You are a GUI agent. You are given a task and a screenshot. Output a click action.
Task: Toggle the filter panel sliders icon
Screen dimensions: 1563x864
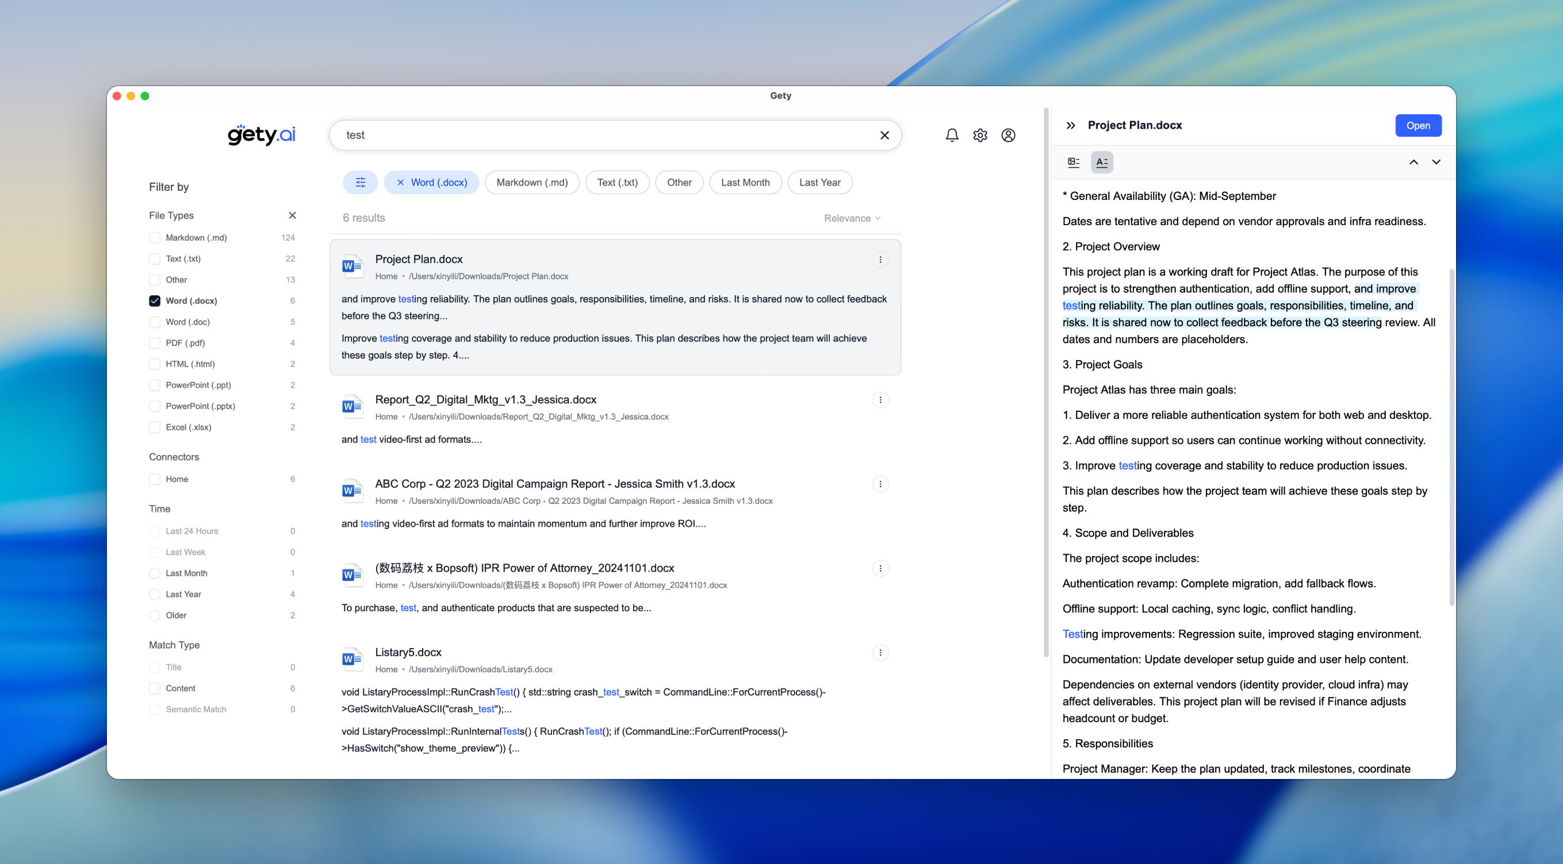[361, 183]
